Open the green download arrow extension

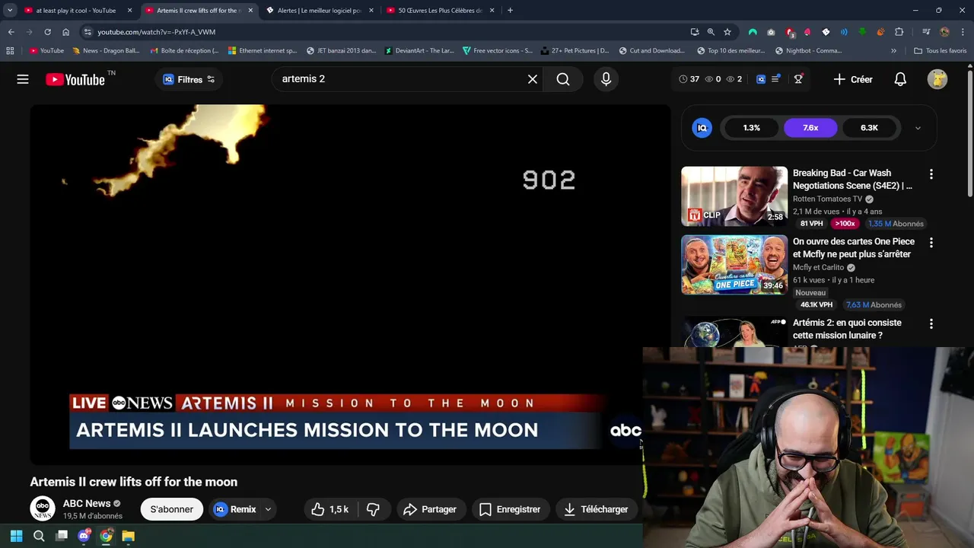(862, 32)
